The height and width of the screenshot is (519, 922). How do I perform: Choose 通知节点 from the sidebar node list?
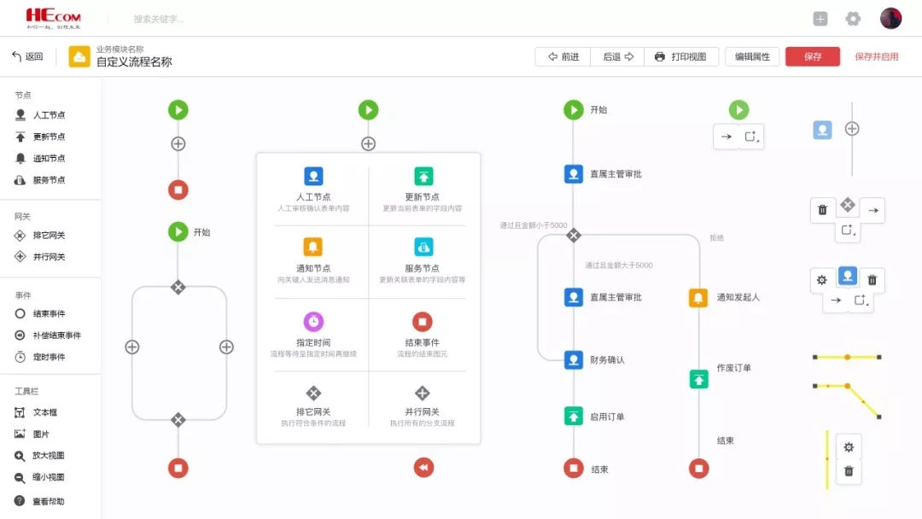tap(49, 159)
